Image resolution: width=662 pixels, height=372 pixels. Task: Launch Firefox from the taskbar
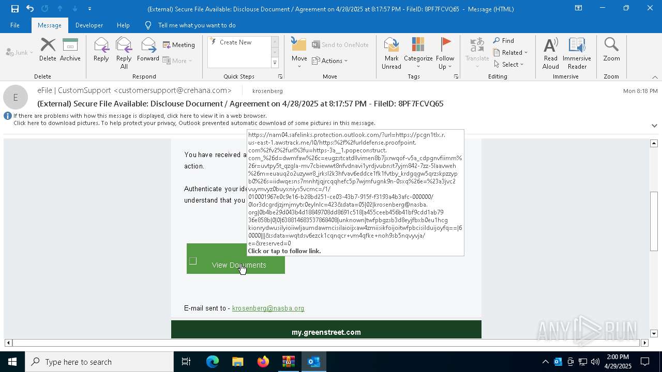(x=263, y=362)
